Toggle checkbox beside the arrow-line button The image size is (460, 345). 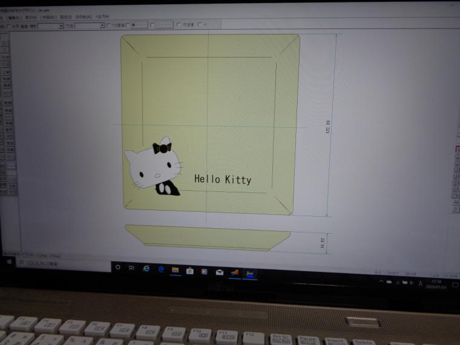153,25
